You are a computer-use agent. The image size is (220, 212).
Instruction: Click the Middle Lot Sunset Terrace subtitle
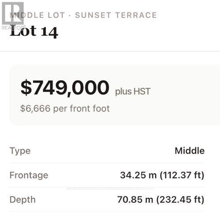[x=83, y=15]
